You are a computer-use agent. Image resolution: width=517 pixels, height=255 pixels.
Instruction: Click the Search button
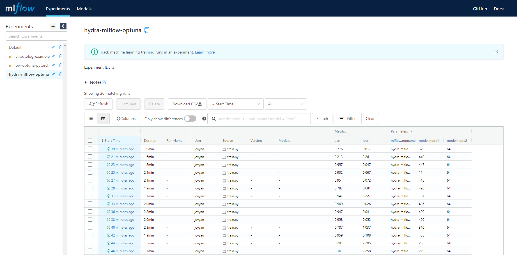point(322,119)
